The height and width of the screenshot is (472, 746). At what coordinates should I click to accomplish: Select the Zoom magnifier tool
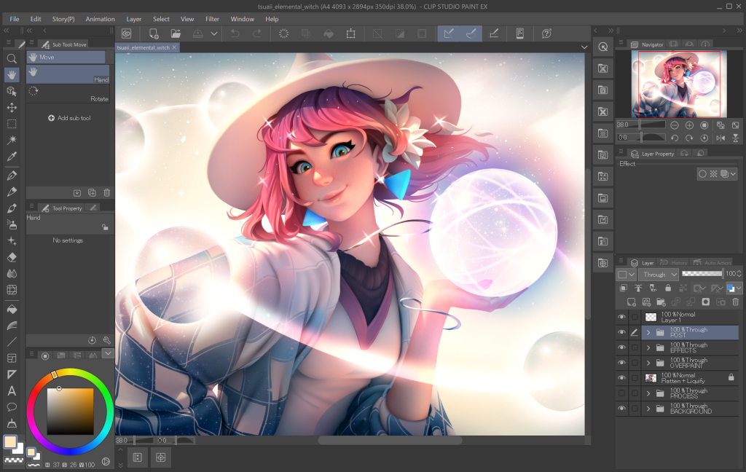pos(12,58)
